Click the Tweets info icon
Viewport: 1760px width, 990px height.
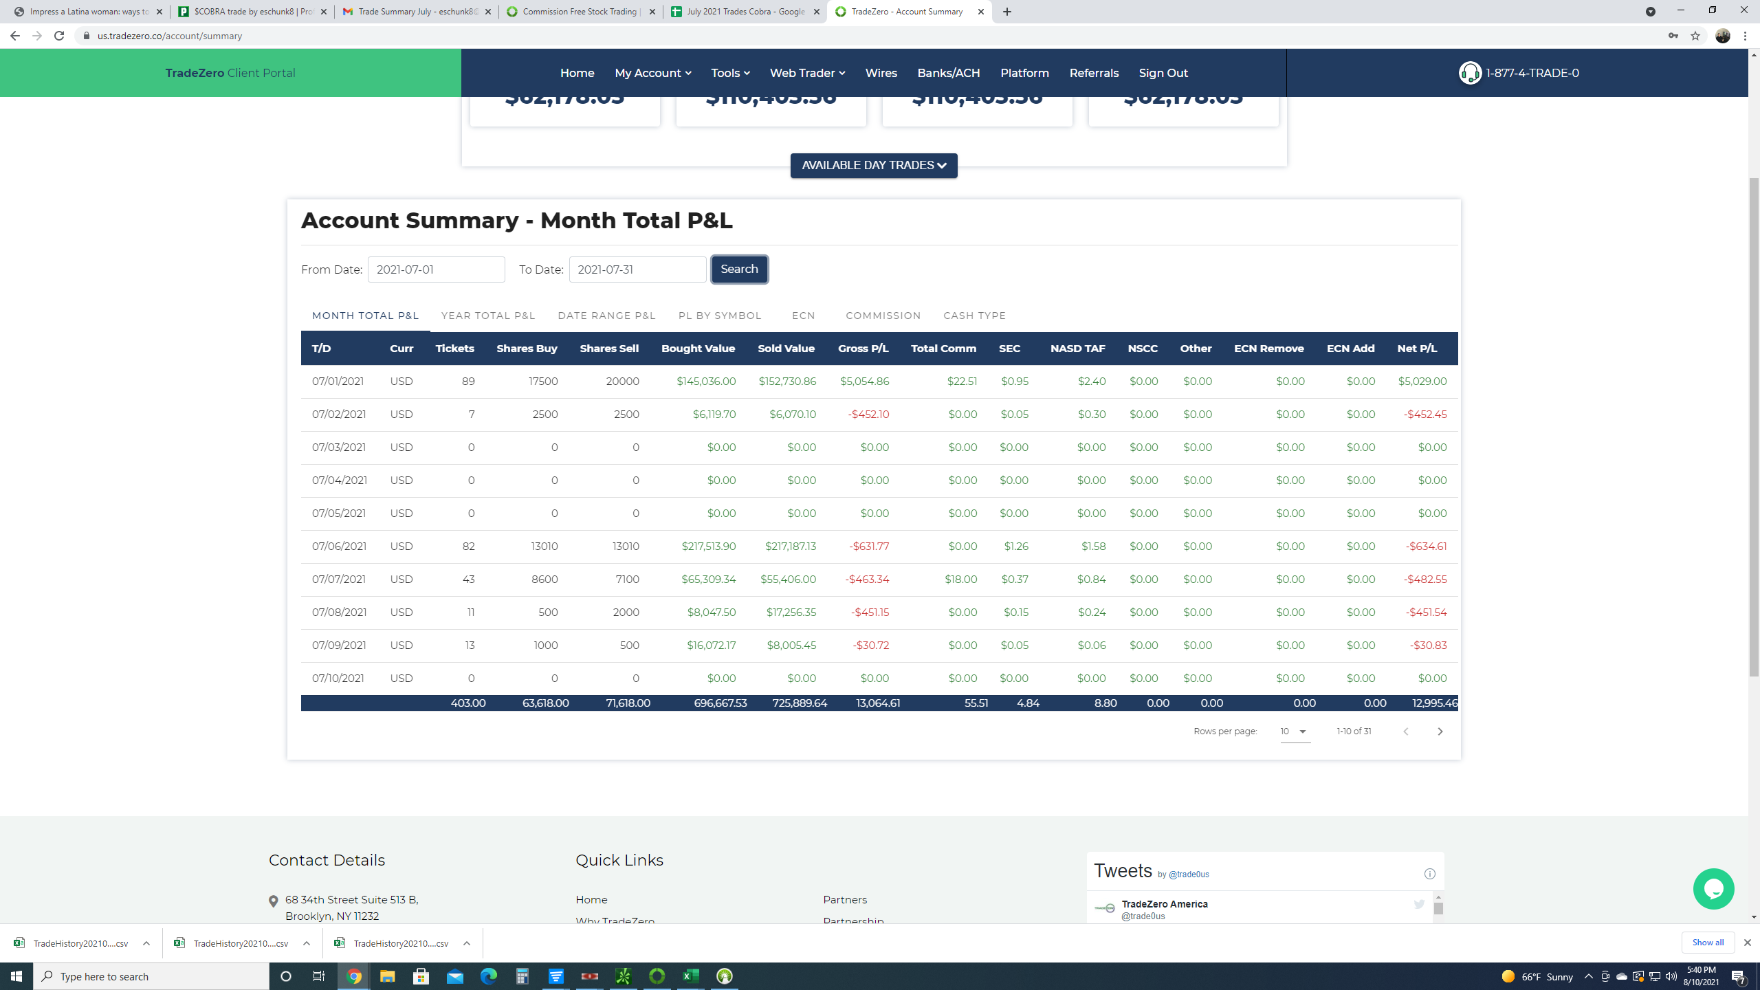pyautogui.click(x=1430, y=874)
